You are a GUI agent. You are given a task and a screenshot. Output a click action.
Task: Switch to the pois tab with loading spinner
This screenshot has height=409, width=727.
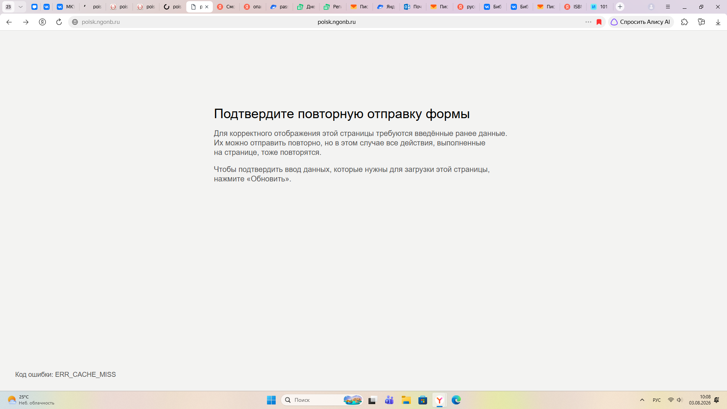(172, 7)
